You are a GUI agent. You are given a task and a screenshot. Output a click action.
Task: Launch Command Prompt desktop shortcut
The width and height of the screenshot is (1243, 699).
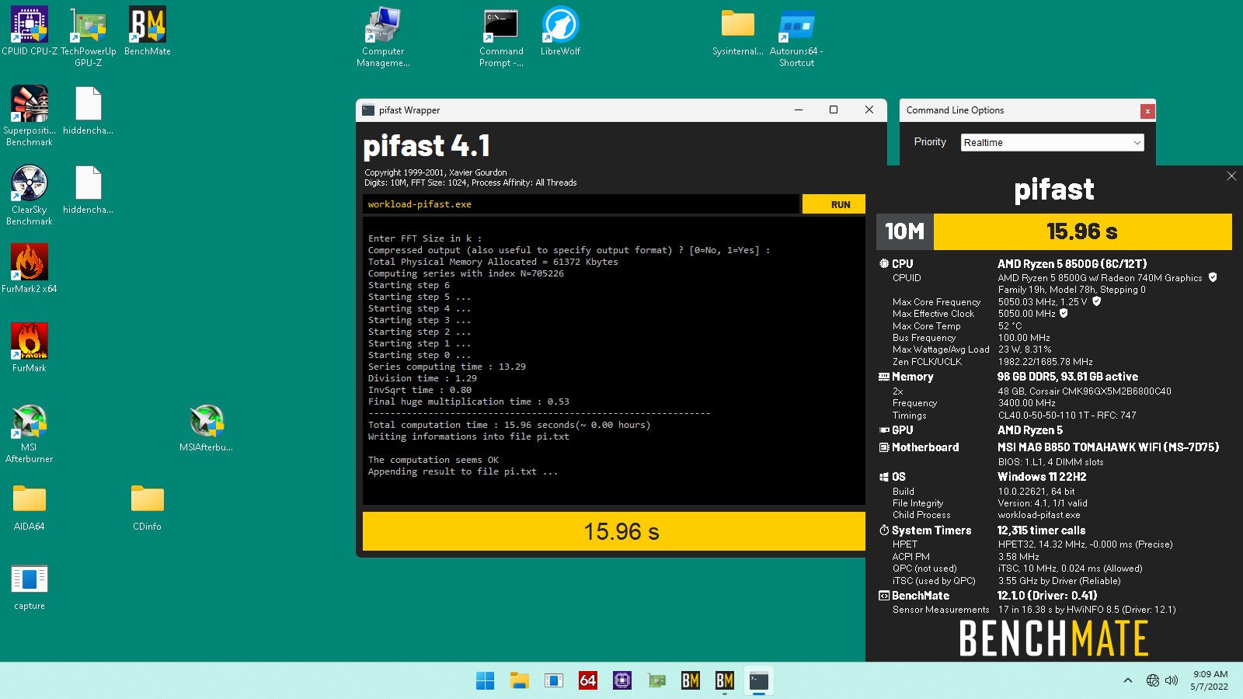[501, 37]
